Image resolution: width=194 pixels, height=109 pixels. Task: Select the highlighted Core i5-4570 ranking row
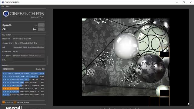coord(23,89)
